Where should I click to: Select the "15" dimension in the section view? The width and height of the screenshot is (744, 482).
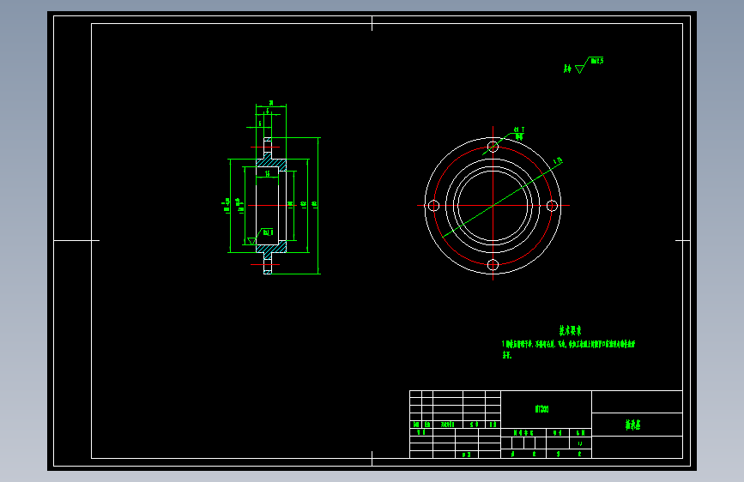point(267,173)
